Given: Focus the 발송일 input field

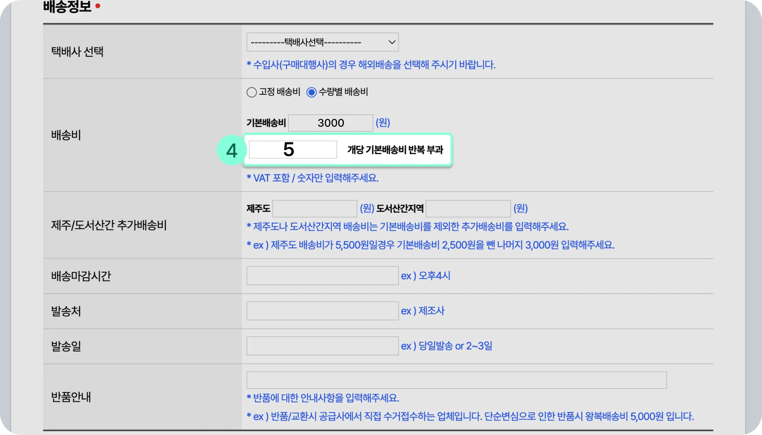Looking at the screenshot, I should [x=322, y=346].
